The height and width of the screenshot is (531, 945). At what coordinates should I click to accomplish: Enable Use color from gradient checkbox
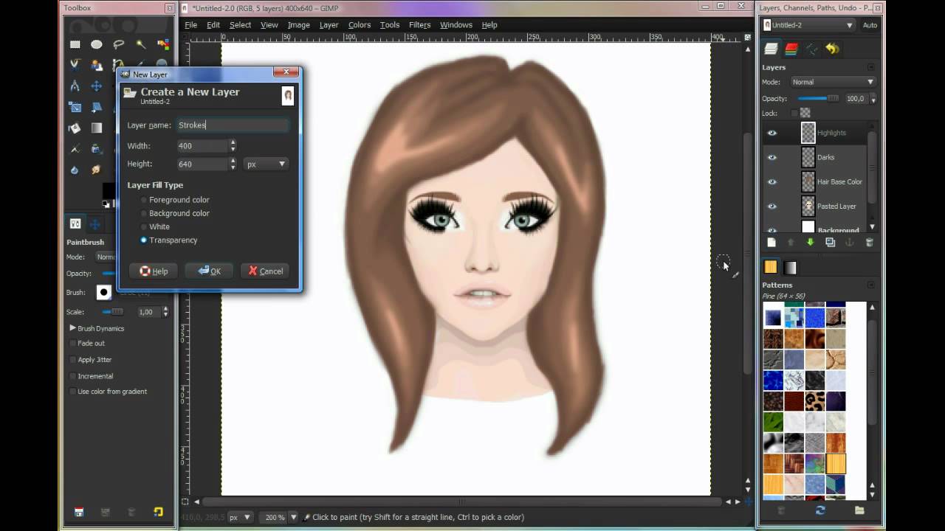[x=72, y=391]
